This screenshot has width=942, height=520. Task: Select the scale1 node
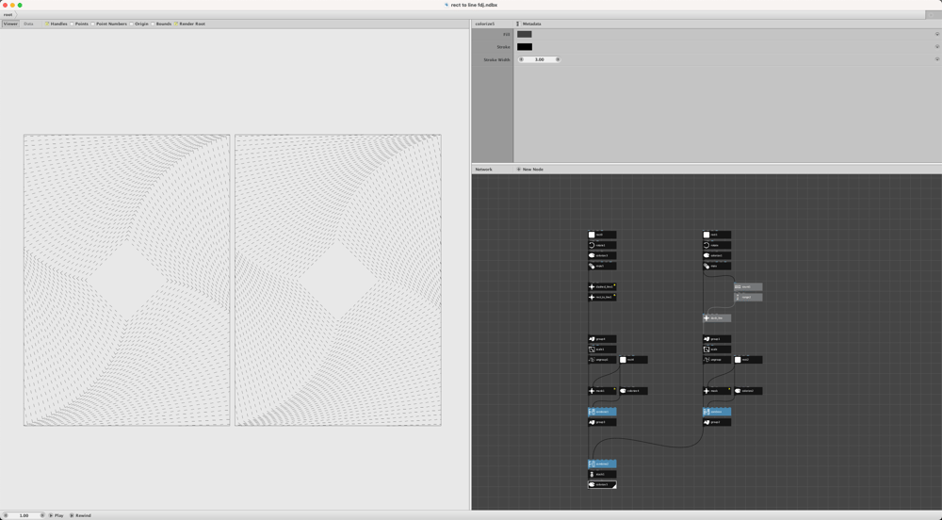tap(602, 349)
